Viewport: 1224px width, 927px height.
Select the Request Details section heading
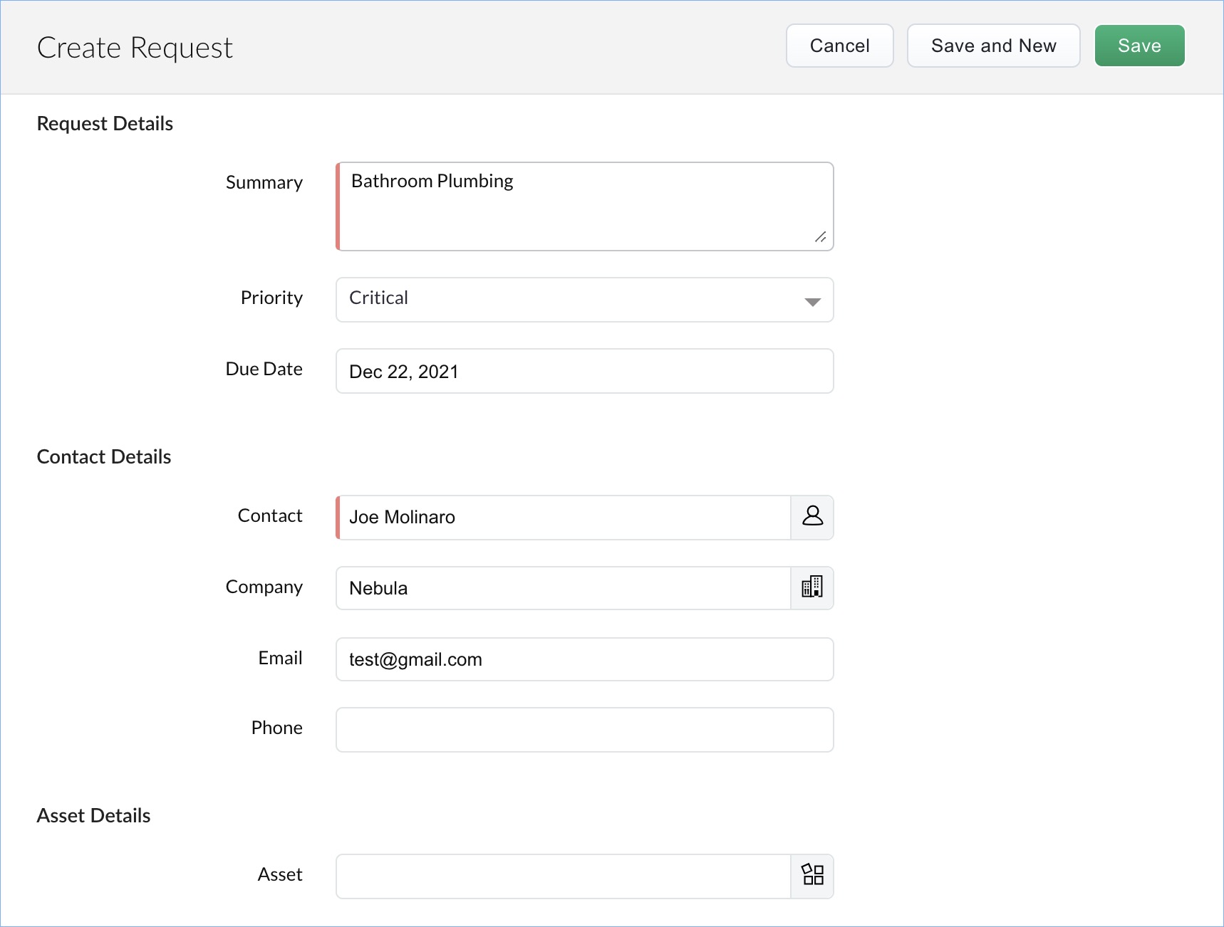coord(105,124)
